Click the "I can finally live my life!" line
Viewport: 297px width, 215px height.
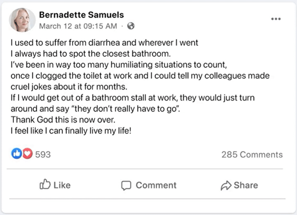coord(71,130)
